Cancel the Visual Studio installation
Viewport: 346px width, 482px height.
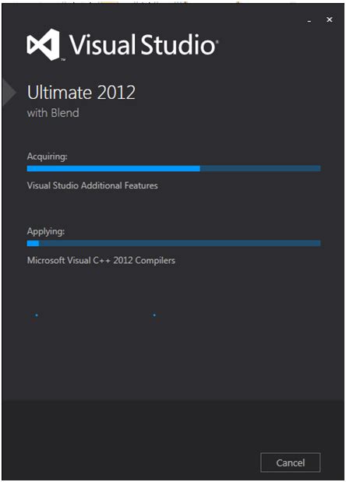(291, 463)
